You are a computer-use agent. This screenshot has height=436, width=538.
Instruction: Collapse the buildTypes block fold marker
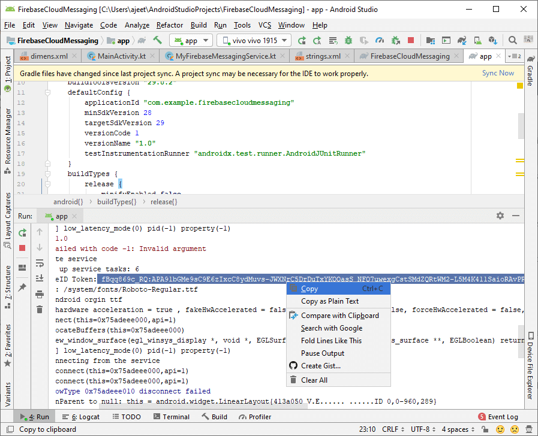(48, 174)
